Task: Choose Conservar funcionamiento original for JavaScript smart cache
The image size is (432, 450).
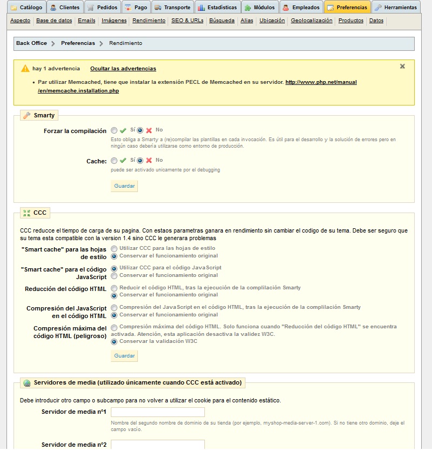Action: pyautogui.click(x=114, y=276)
